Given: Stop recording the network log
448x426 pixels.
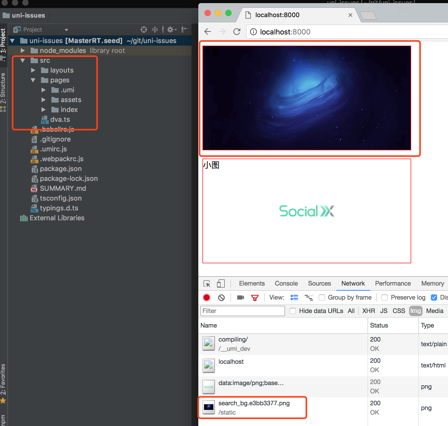Looking at the screenshot, I should point(206,297).
